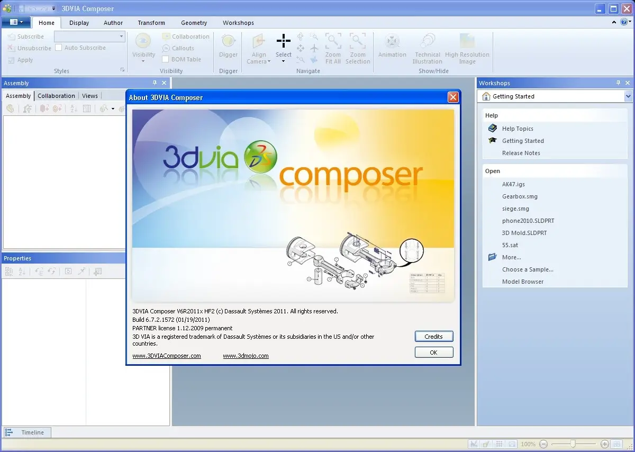
Task: Click the A-Z sort icon in Assembly panel
Action: click(x=74, y=109)
